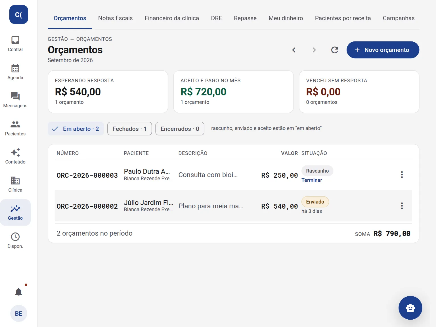Screen dimensions: 436x327
Task: Click description Plano para meia ma...
Action: (211, 206)
